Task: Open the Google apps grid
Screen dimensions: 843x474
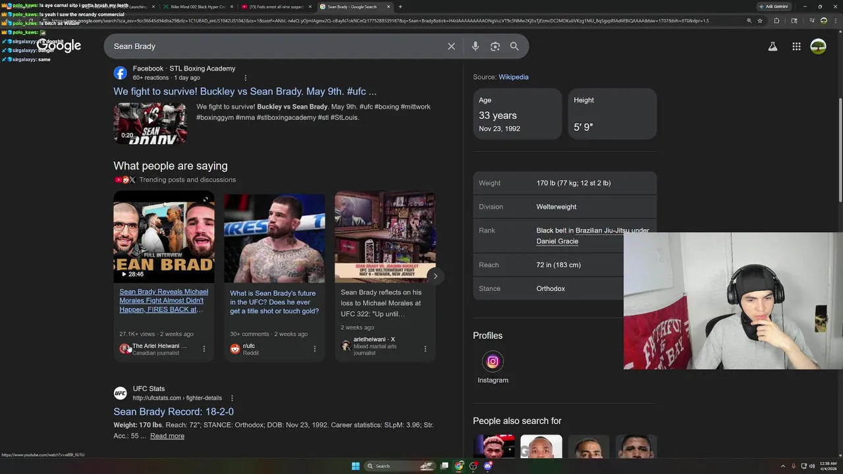Action: pos(796,46)
